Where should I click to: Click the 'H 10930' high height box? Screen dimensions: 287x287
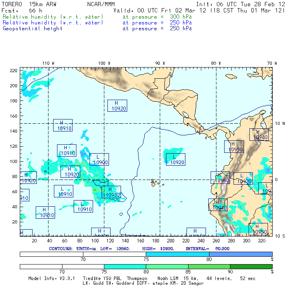point(111,192)
